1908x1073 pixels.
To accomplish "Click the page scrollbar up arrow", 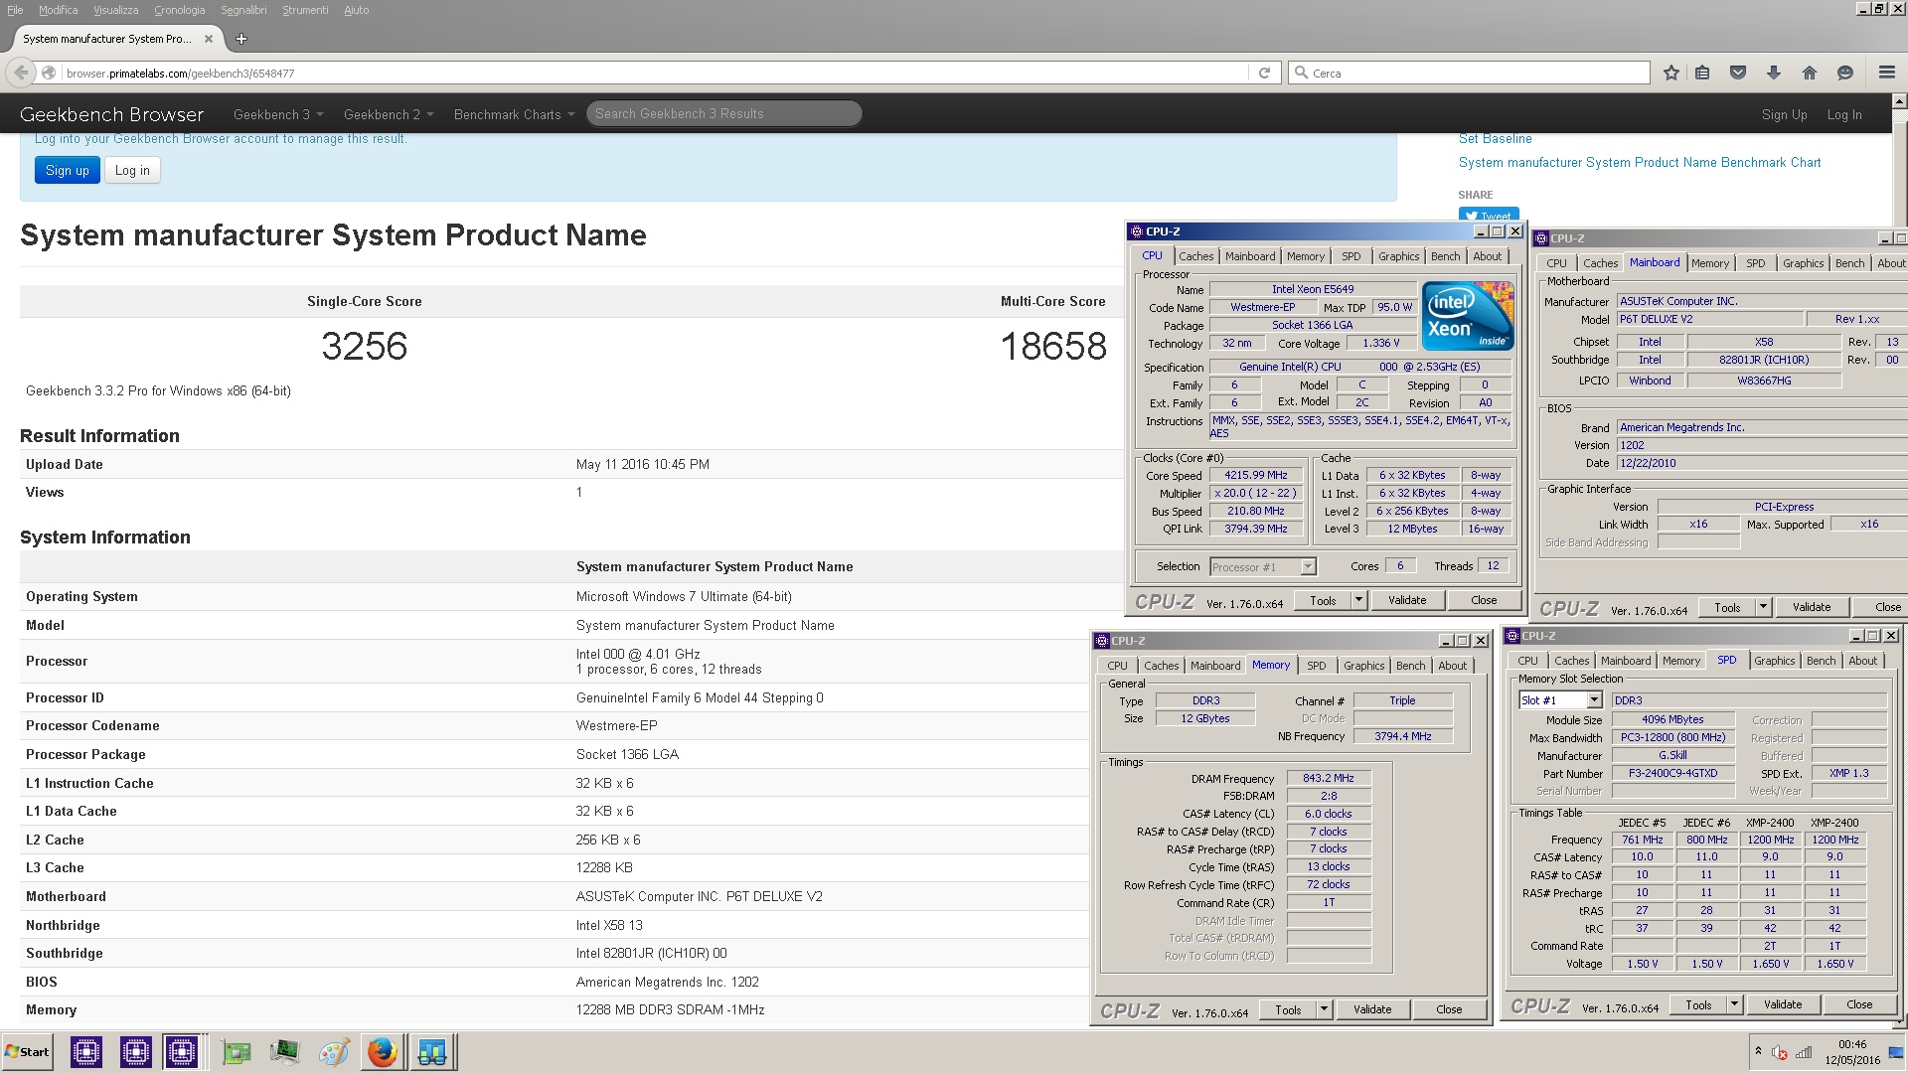I will [x=1899, y=101].
